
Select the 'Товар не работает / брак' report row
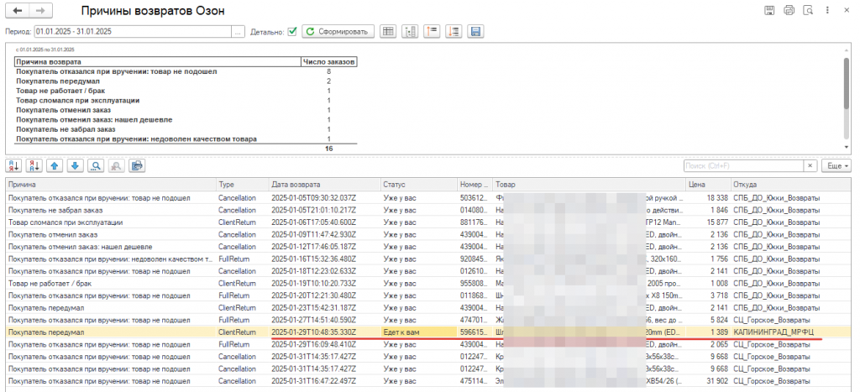[186, 91]
